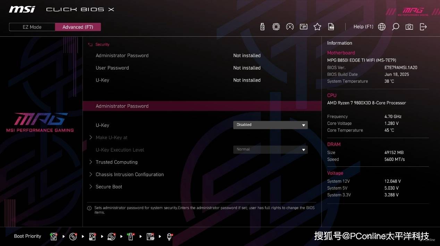Select first hard disk boot device icon
Screen dimensions: 440x246
[53, 236]
